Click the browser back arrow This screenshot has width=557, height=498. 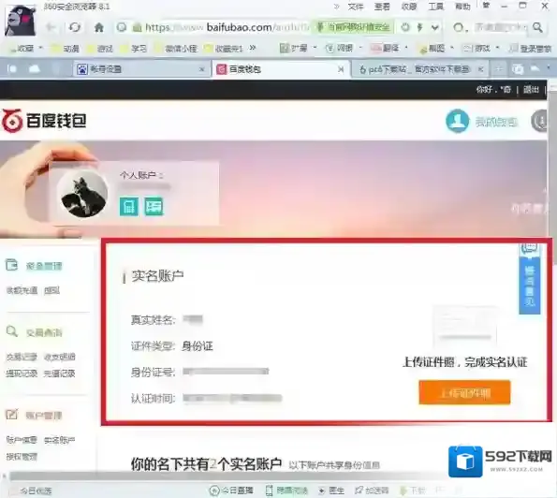[51, 27]
